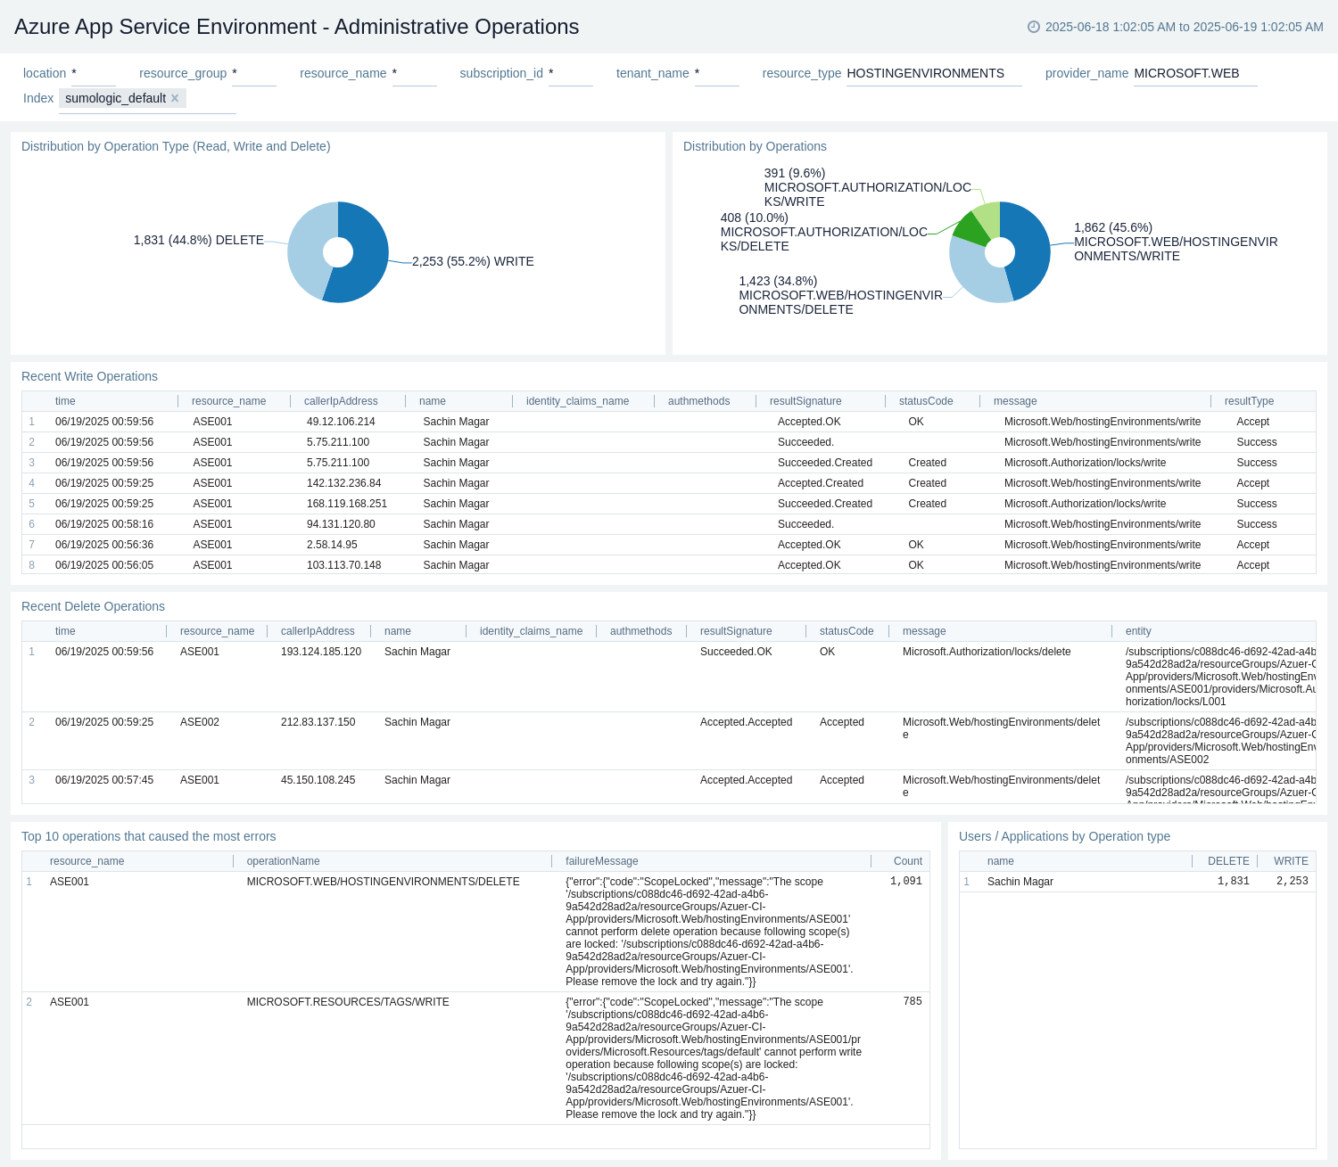Sort Recent Write Operations by callerIpAddress column

341,401
